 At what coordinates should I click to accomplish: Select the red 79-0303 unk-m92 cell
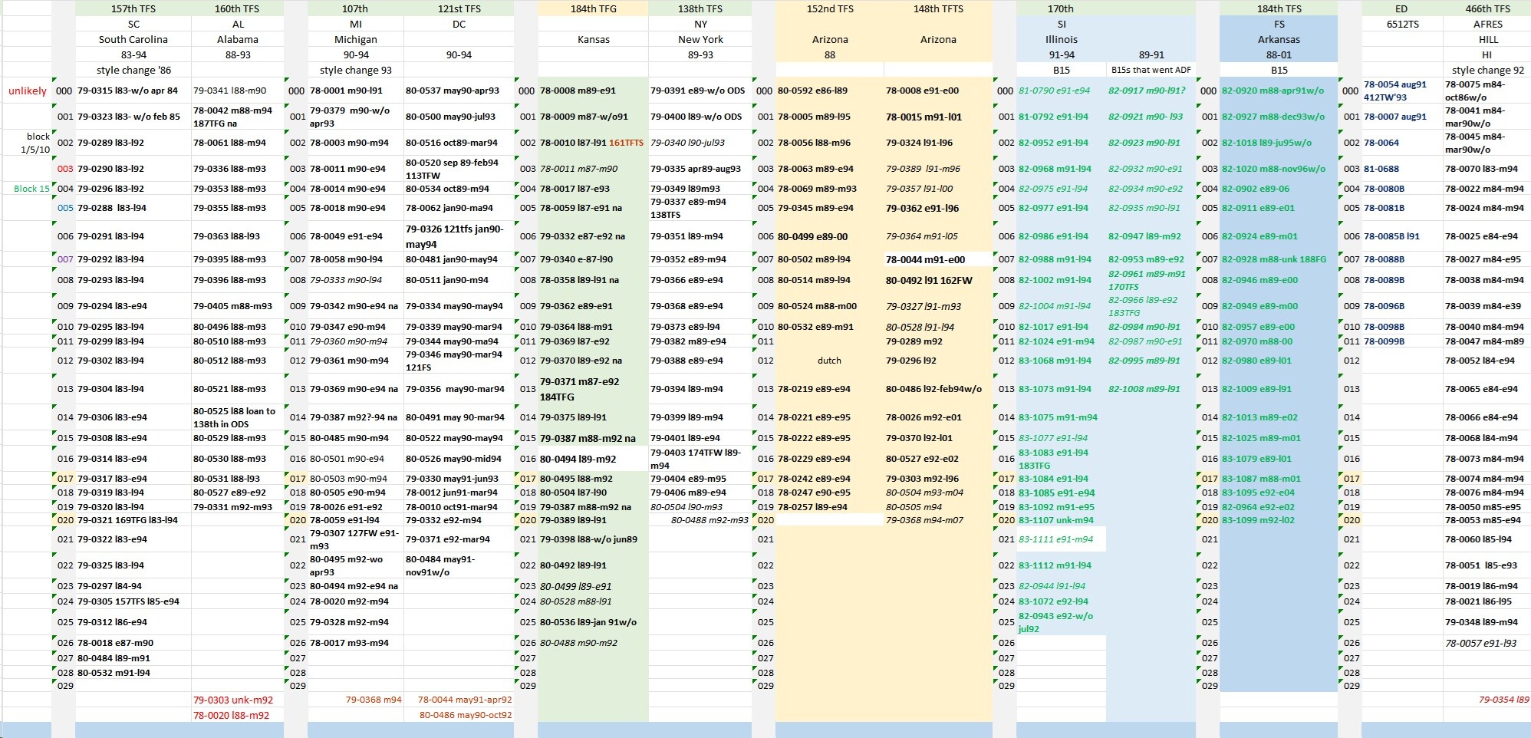click(232, 700)
